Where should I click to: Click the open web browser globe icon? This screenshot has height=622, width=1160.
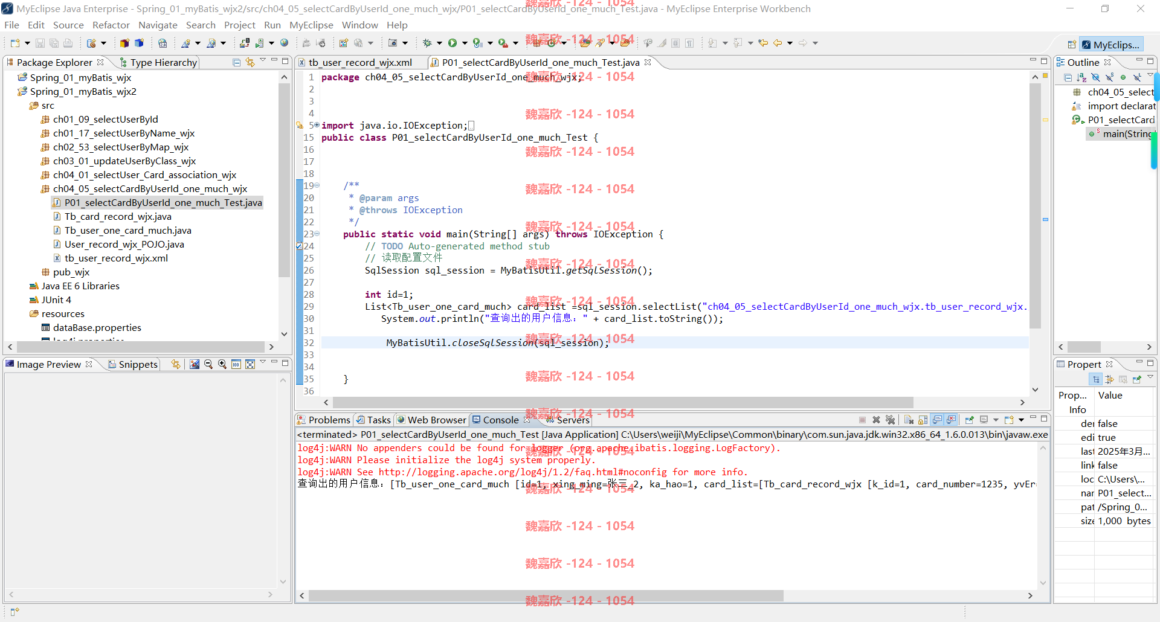(284, 43)
